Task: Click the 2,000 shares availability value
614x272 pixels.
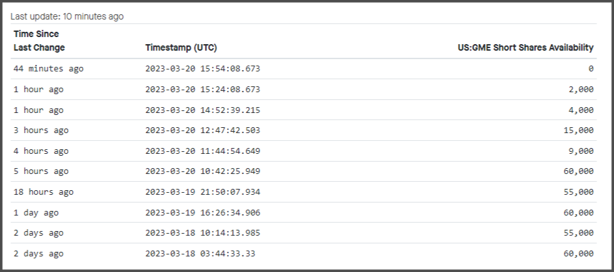Action: (580, 90)
